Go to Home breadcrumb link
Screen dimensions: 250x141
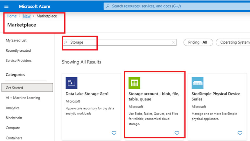(x=12, y=16)
